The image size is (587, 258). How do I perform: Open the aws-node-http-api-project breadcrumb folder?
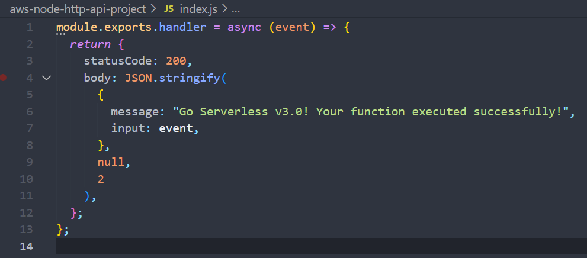click(x=78, y=10)
